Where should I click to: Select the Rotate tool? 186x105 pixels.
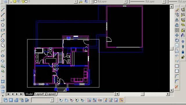177,40
